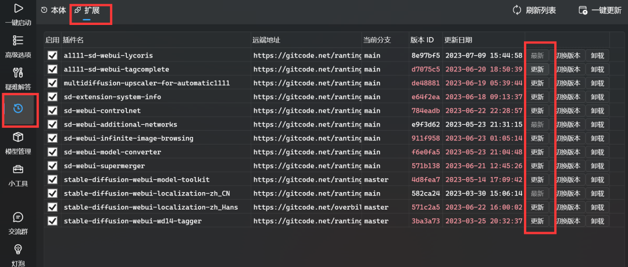This screenshot has width=628, height=267.
Task: Click the 一键启动 play icon in sidebar
Action: (18, 9)
